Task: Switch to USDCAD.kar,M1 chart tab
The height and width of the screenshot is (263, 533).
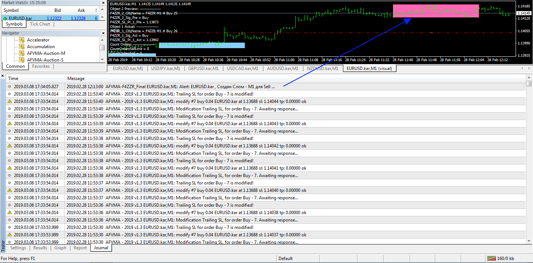Action: (x=242, y=68)
